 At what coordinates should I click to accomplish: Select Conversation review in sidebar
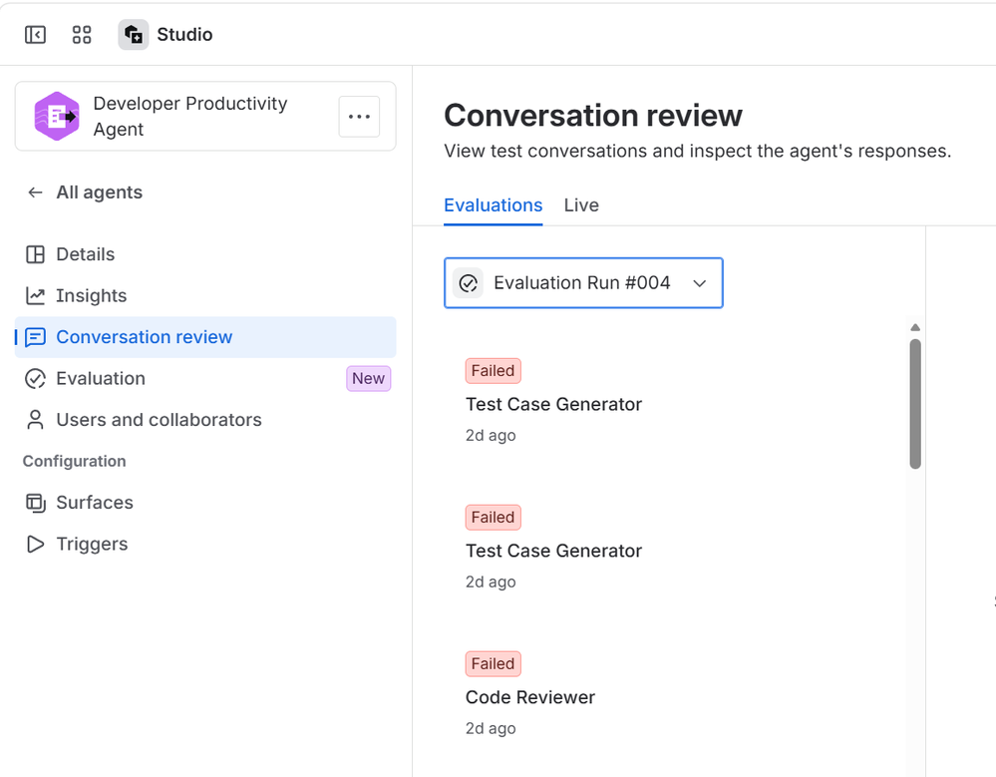(205, 337)
